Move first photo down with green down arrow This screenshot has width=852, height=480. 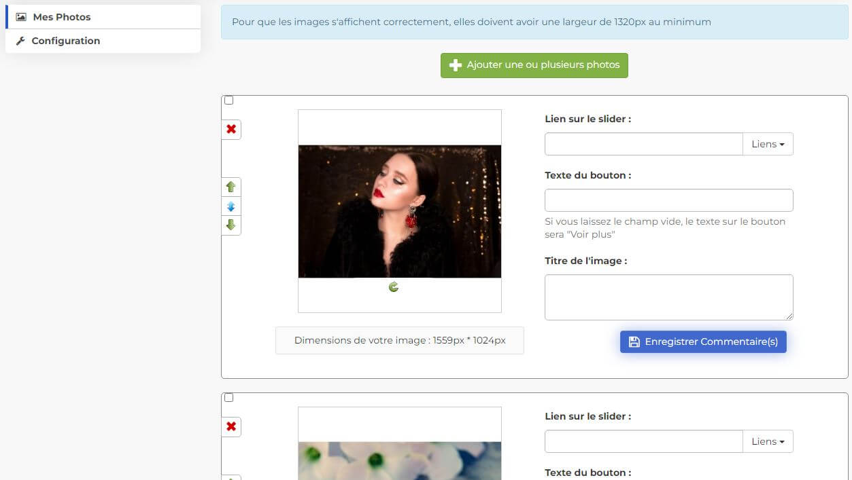click(231, 225)
